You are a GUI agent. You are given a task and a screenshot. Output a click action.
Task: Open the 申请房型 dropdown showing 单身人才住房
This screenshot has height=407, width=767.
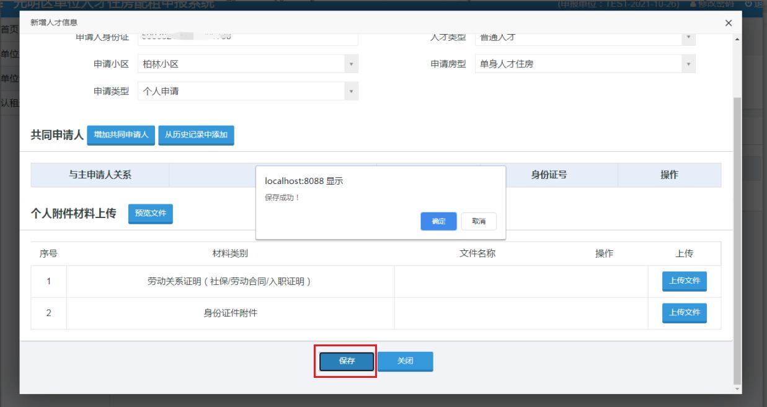(687, 64)
